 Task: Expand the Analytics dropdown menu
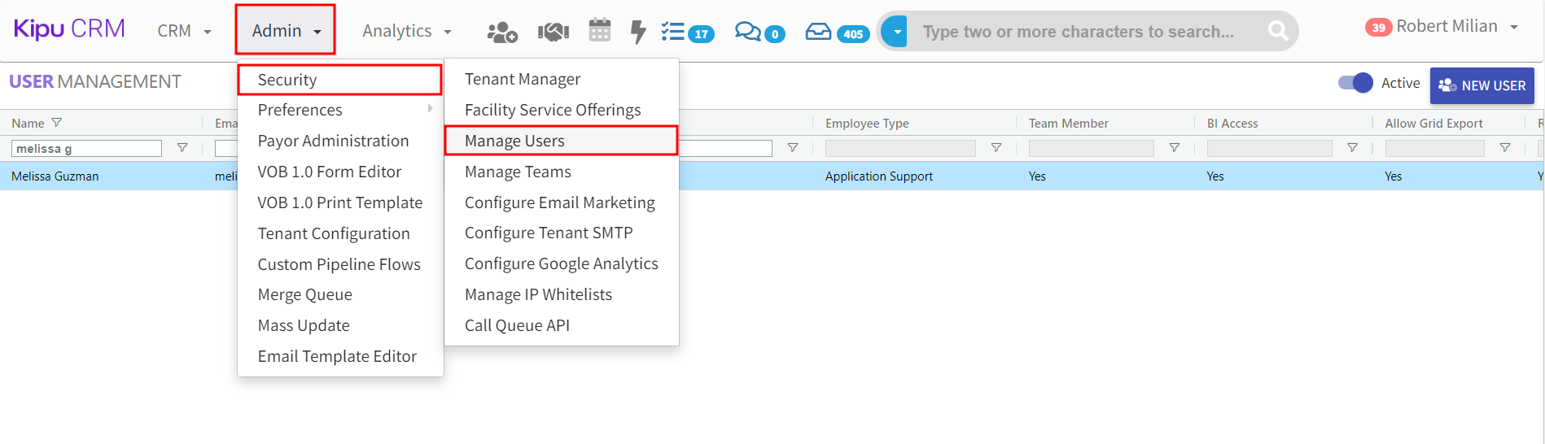pyautogui.click(x=406, y=31)
